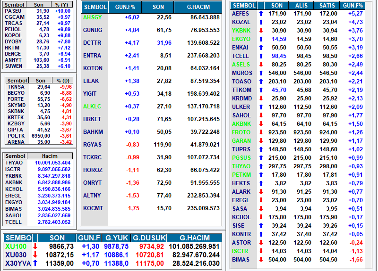Sort middle table by GUN.F% header
This screenshot has height=271, width=378.
[x=125, y=7]
